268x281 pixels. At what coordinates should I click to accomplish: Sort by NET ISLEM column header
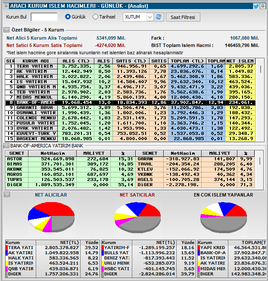240,61
